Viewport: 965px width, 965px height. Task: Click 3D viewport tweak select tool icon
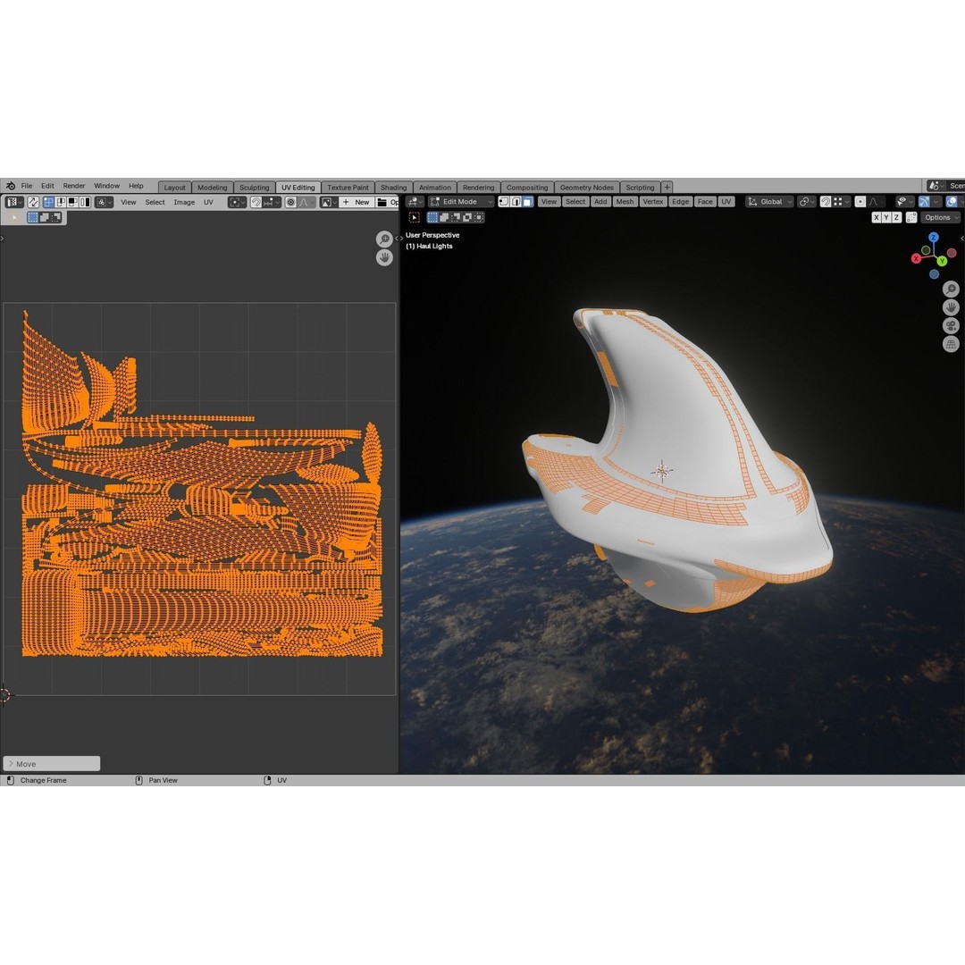click(x=415, y=217)
